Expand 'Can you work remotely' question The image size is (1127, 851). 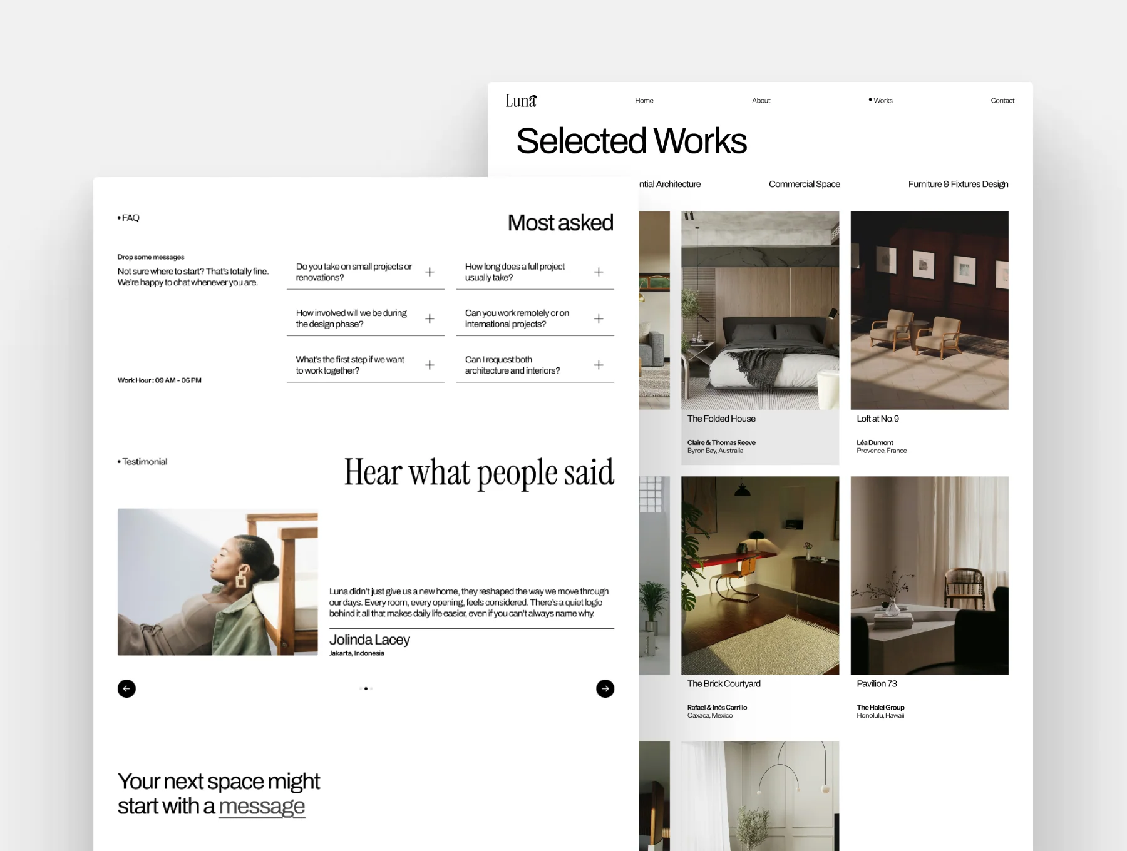point(535,318)
